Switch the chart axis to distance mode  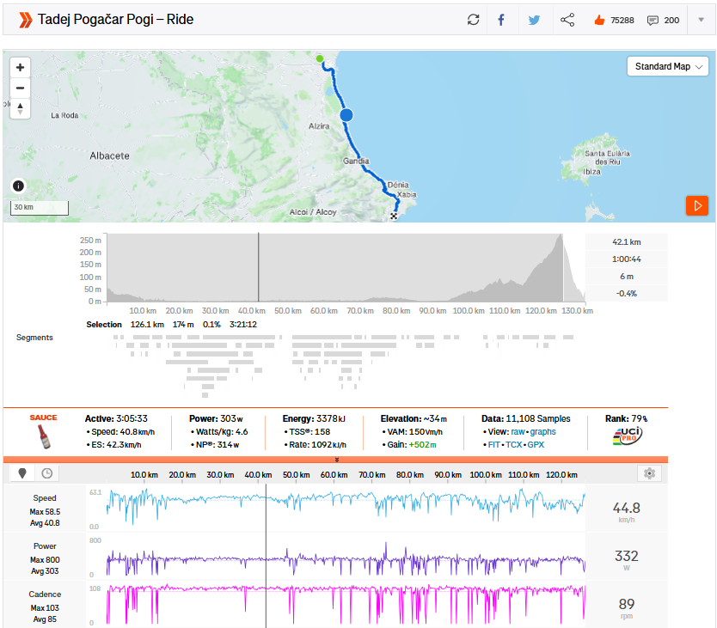pyautogui.click(x=22, y=473)
